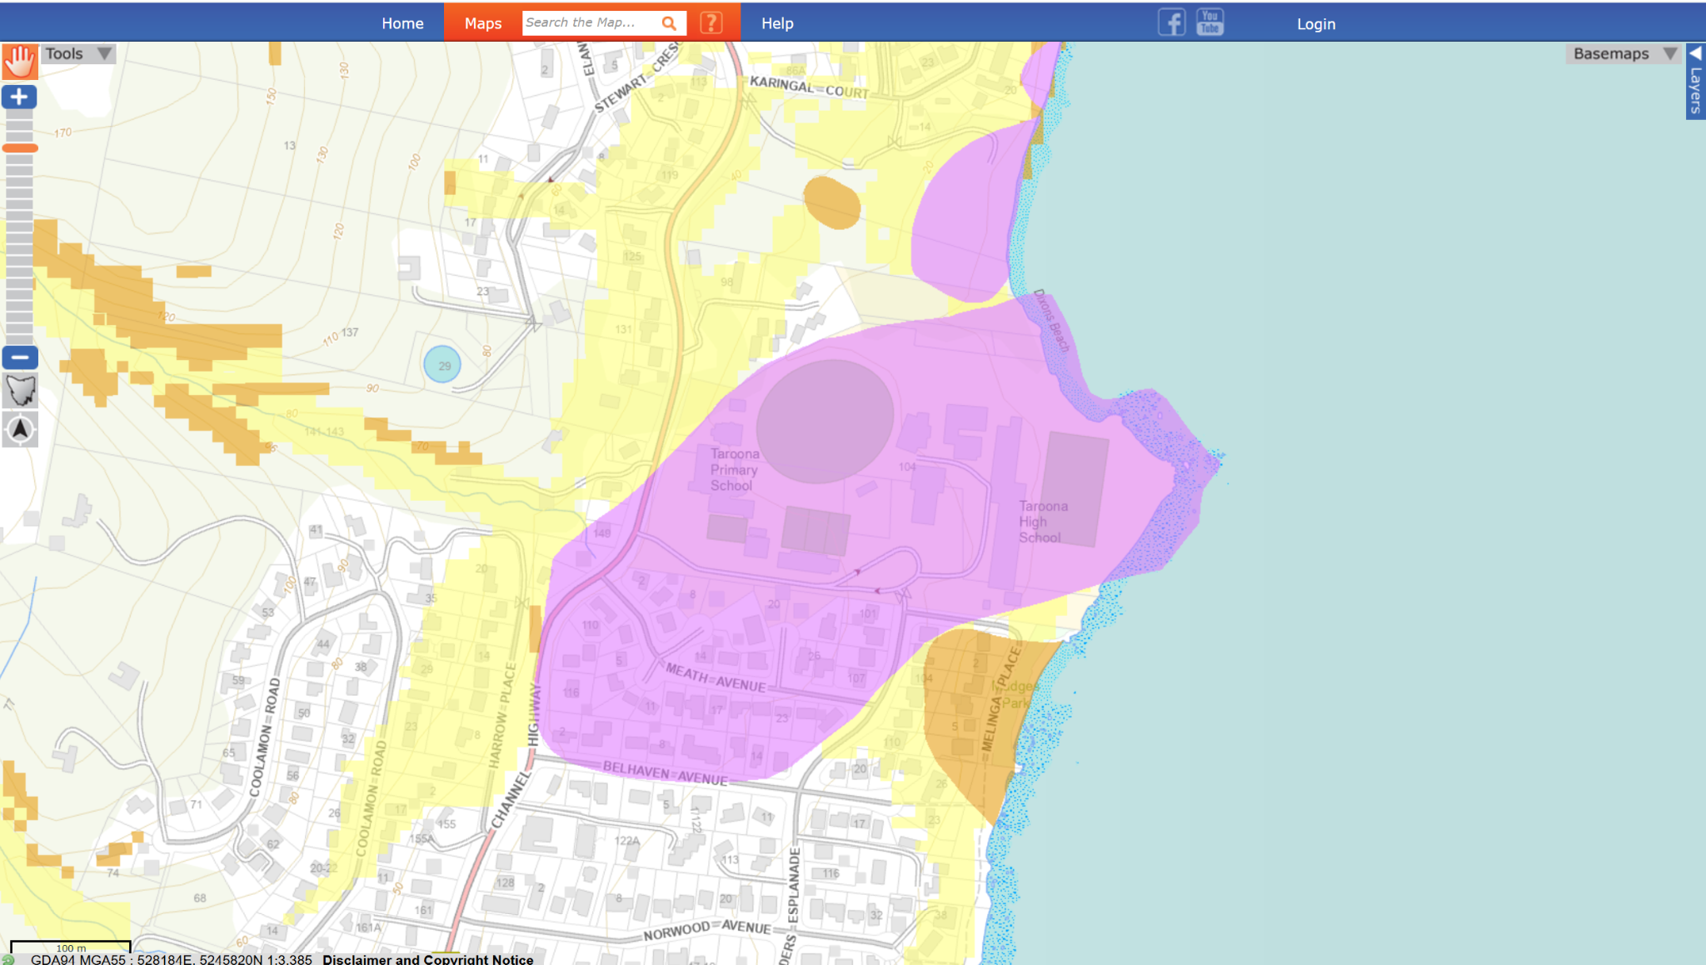Go to the Home tab
This screenshot has height=965, width=1706.
click(x=402, y=23)
